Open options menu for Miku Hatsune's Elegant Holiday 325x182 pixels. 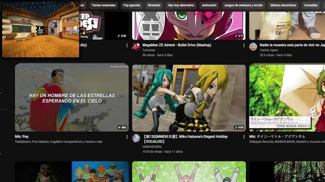[244, 137]
